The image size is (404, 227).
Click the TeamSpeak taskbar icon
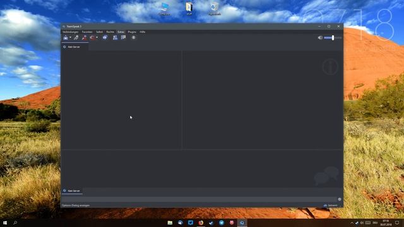point(242,223)
